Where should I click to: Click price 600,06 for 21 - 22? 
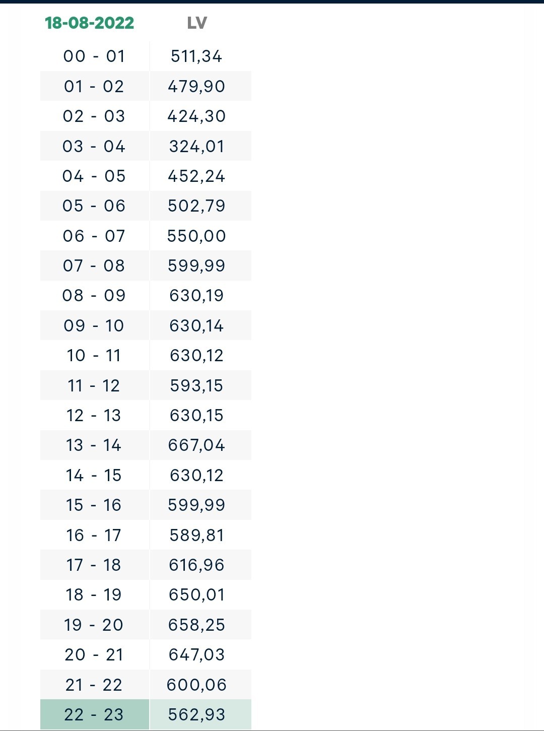[x=196, y=685]
